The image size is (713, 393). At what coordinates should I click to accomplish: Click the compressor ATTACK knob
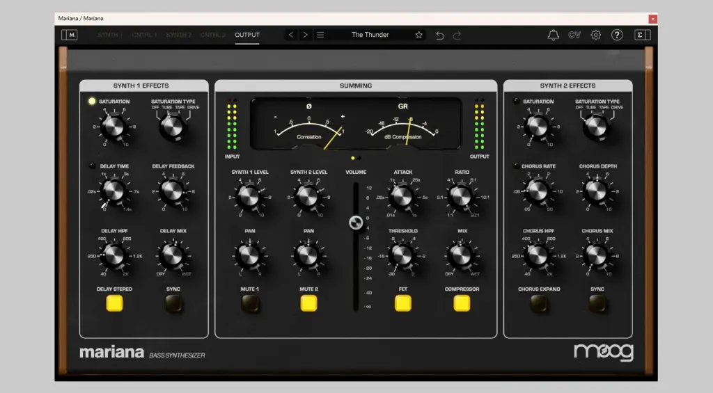(x=402, y=197)
